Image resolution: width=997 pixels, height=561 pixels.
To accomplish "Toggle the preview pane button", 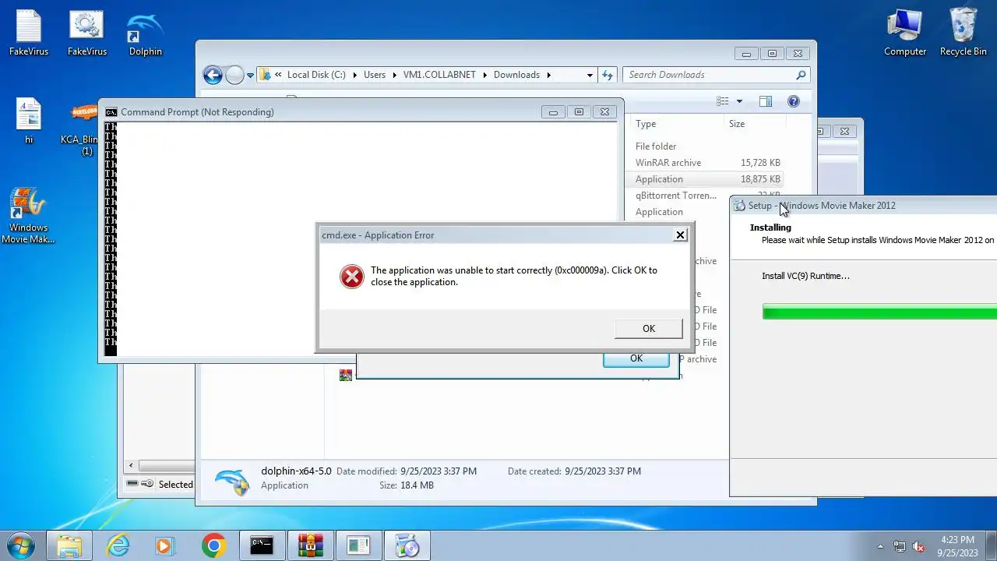I will point(766,101).
